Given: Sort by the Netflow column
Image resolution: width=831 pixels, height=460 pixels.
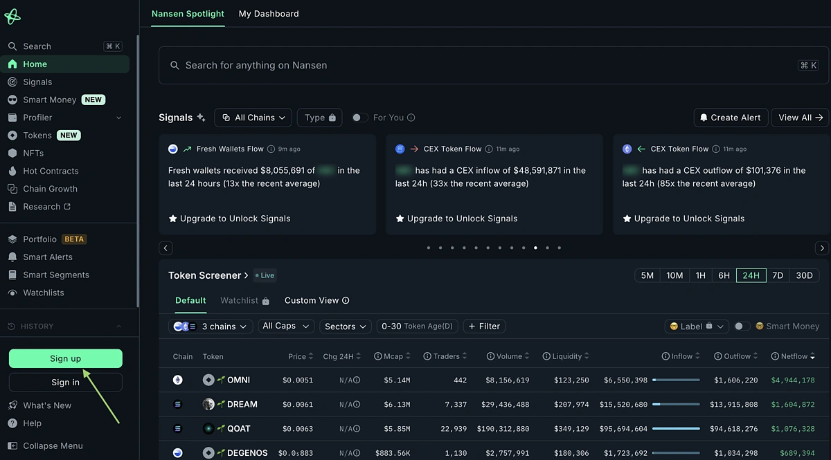Looking at the screenshot, I should click(x=793, y=356).
